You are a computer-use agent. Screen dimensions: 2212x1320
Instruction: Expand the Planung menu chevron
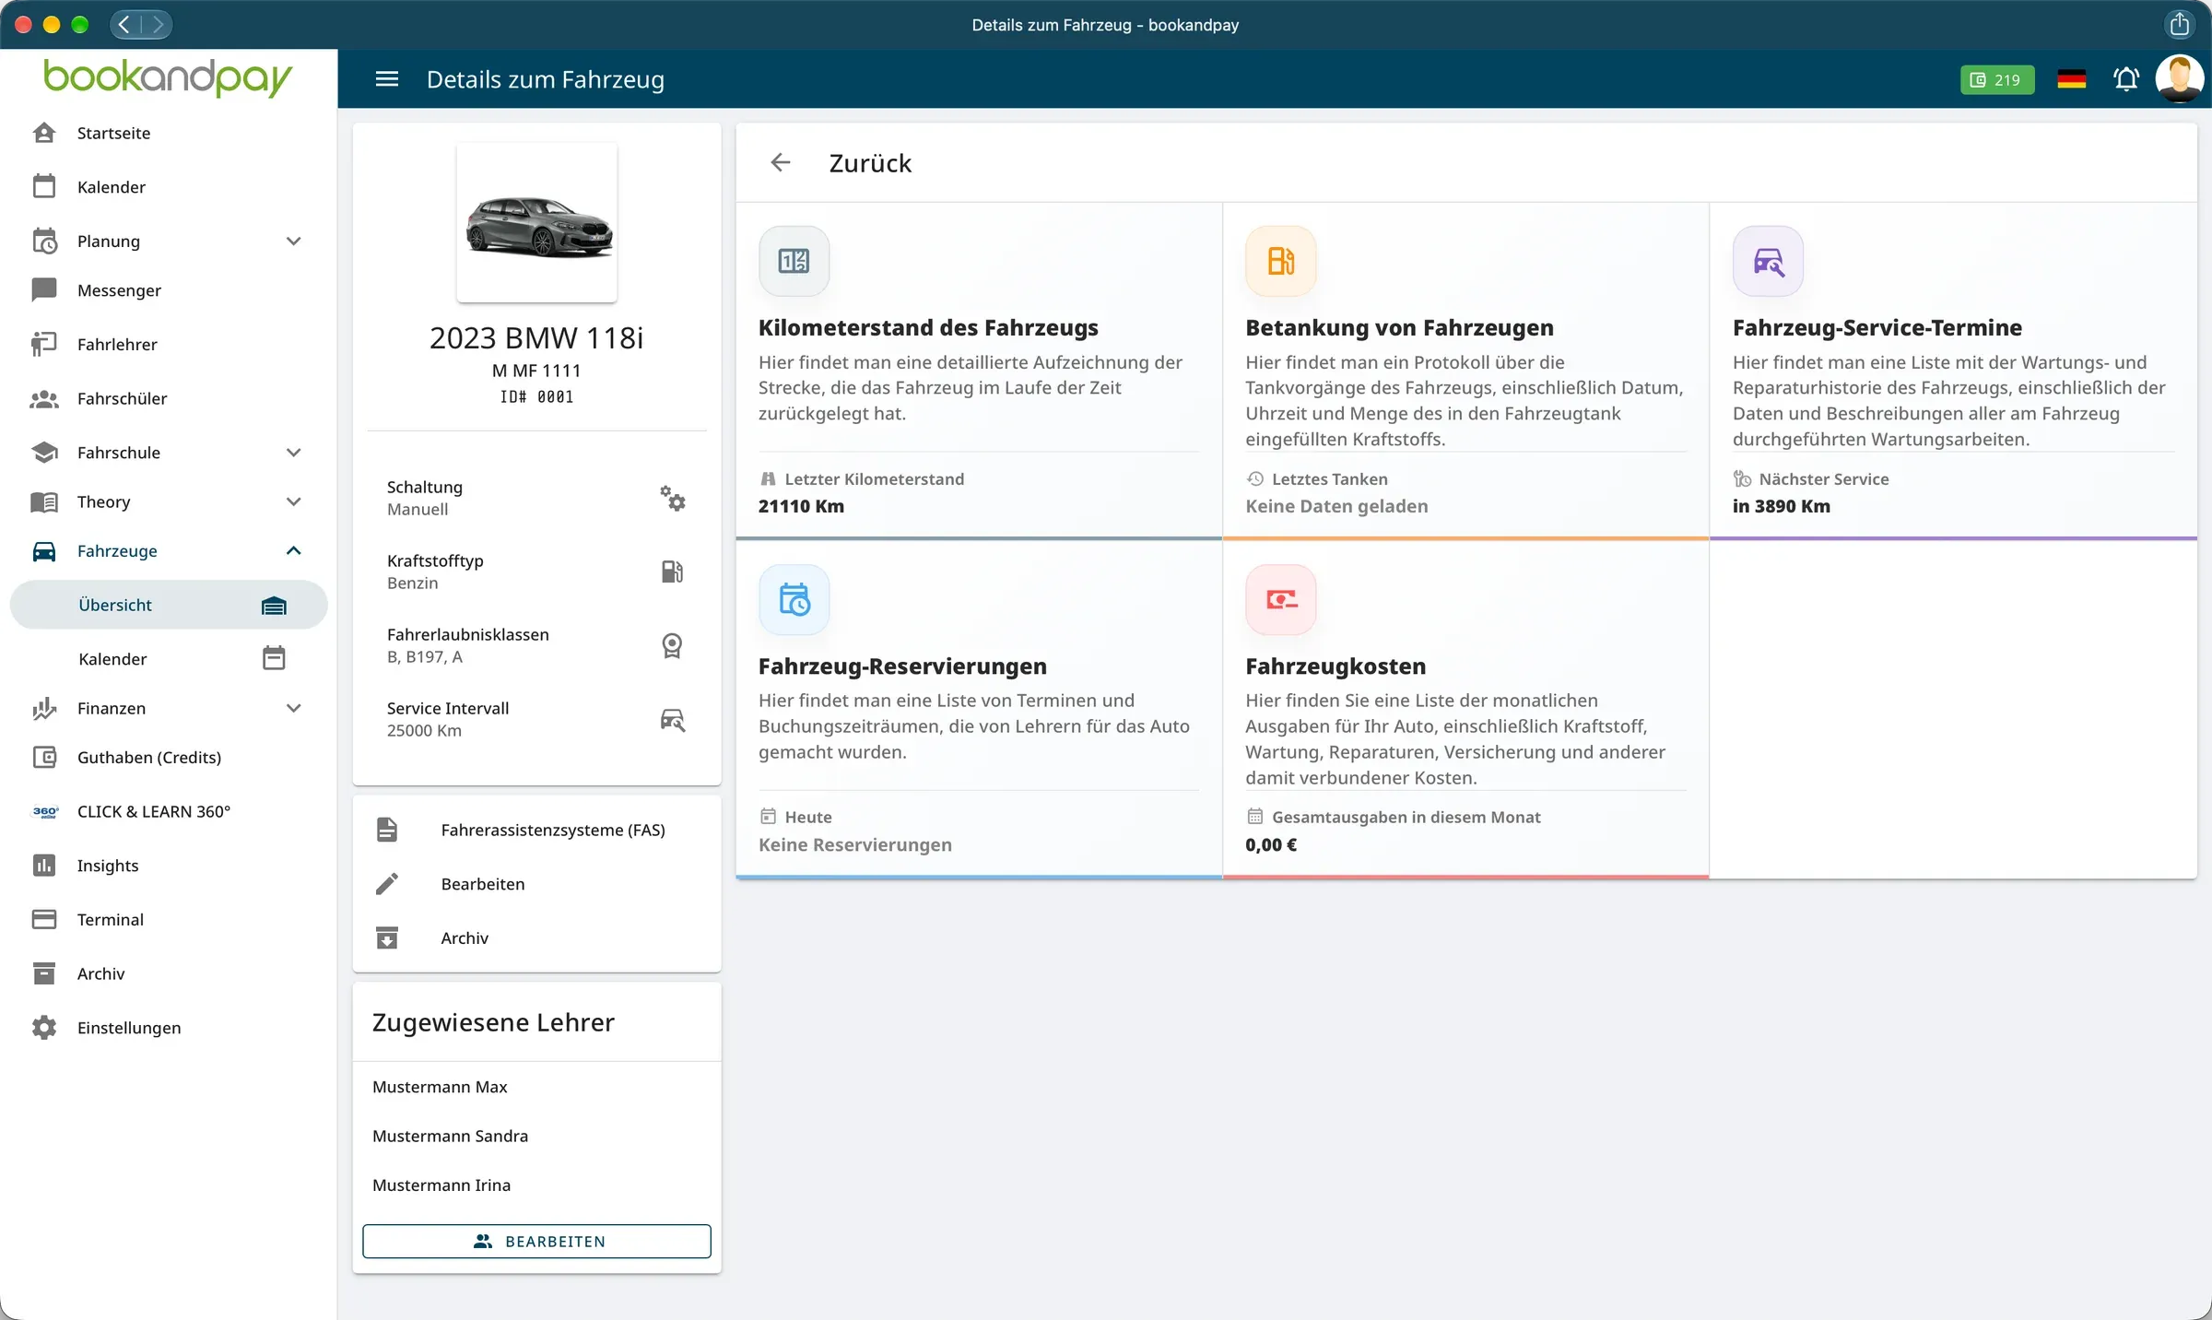pyautogui.click(x=293, y=242)
